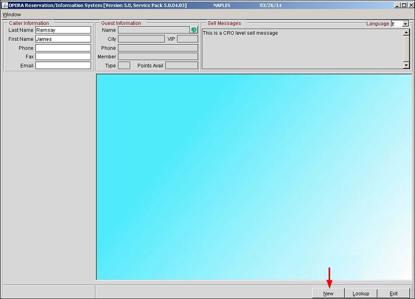This screenshot has width=415, height=299.
Task: Click the VIP field
Action: [x=187, y=39]
